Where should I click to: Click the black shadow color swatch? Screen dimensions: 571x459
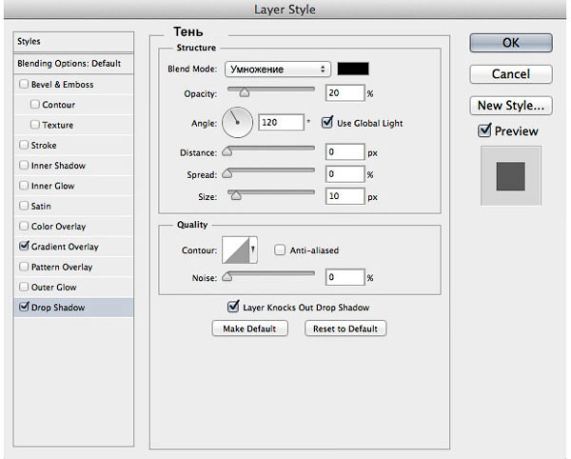[353, 69]
